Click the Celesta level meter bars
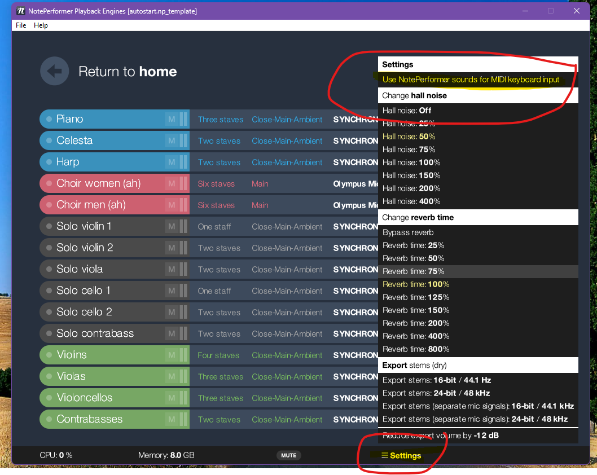The width and height of the screenshot is (597, 475). (183, 140)
